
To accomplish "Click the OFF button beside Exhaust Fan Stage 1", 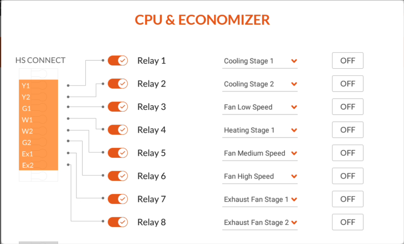I will 347,199.
